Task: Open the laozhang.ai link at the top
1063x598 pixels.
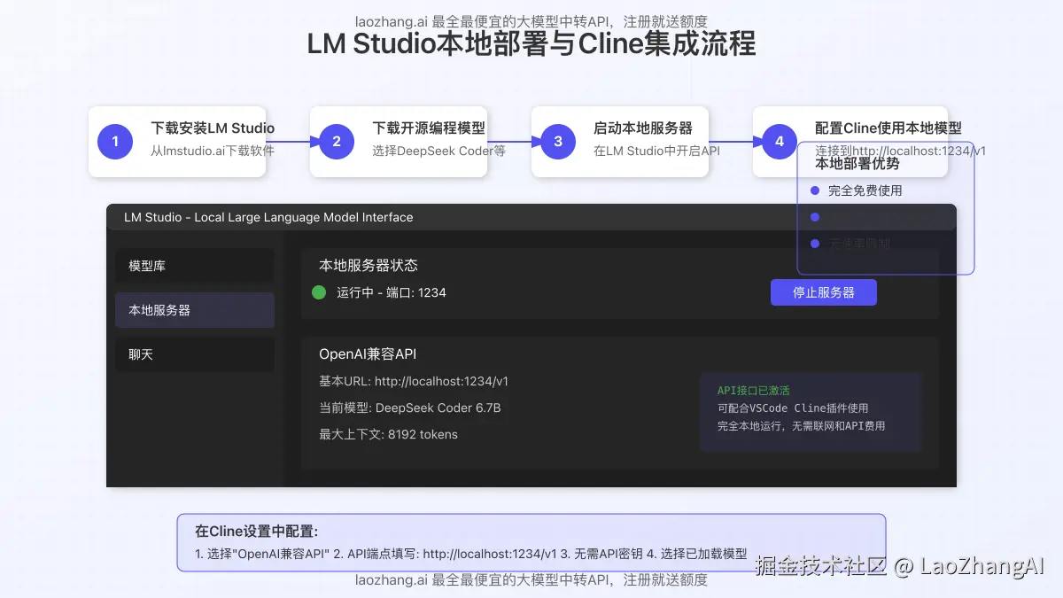Action: [x=392, y=20]
